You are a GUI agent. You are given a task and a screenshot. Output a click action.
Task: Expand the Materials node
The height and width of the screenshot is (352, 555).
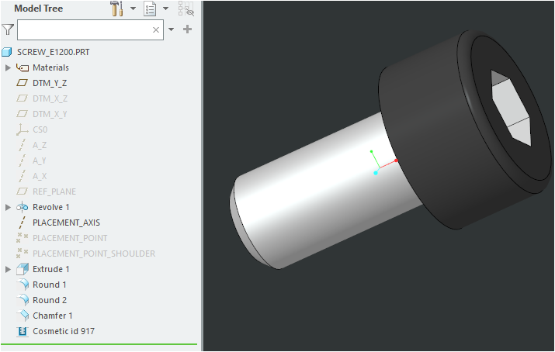8,67
